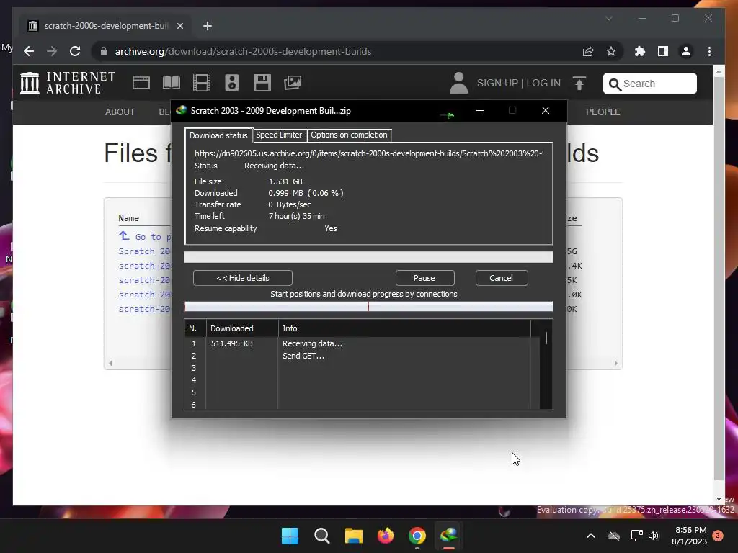Click the main download progress bar

pyautogui.click(x=368, y=257)
